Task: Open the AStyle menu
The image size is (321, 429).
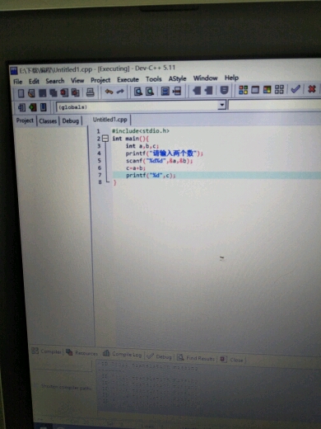Action: tap(177, 79)
